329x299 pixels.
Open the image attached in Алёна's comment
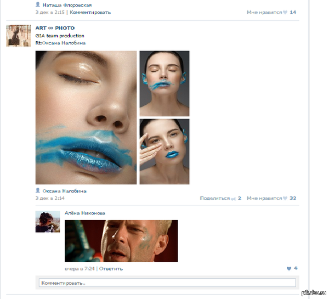coord(121,241)
